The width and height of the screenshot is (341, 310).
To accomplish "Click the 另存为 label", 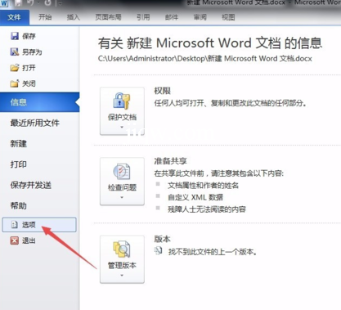I will tap(32, 52).
